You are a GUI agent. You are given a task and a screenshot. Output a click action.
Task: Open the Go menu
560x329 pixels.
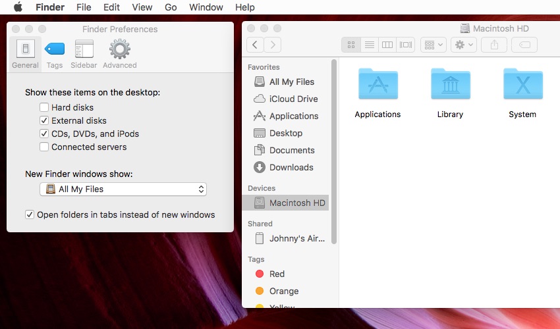click(x=171, y=7)
